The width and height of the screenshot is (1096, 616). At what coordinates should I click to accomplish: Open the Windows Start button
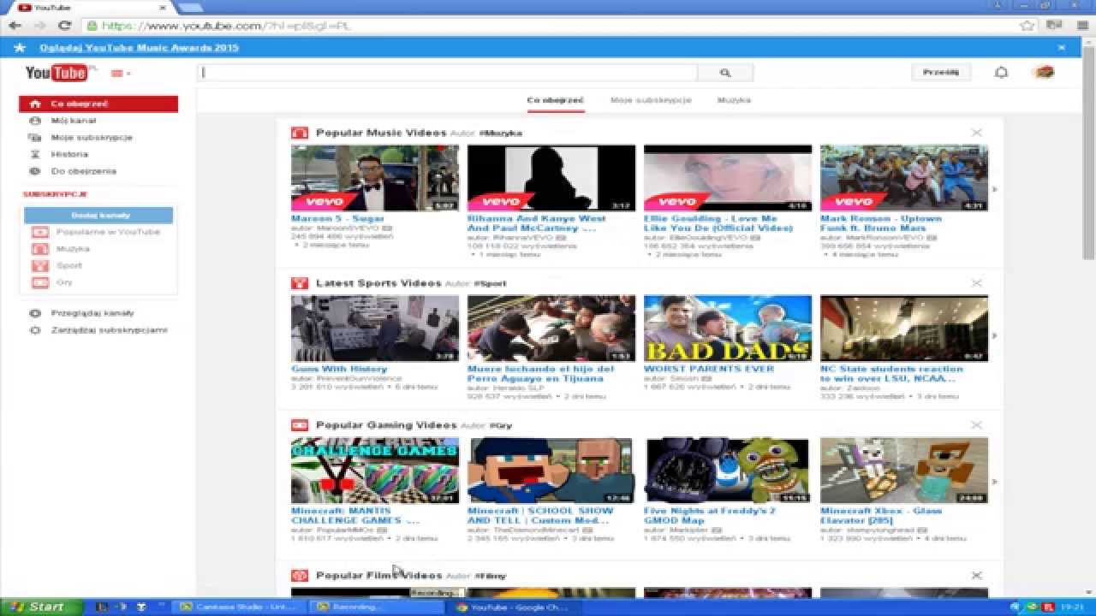click(41, 607)
